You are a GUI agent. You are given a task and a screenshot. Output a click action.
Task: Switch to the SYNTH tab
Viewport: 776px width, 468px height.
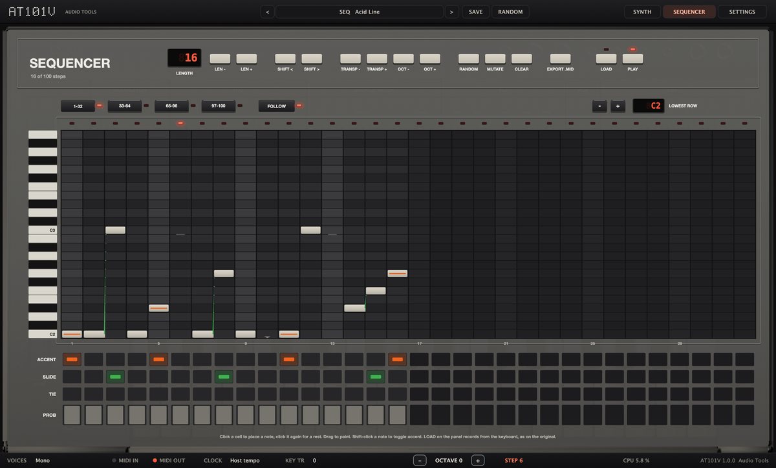point(642,12)
